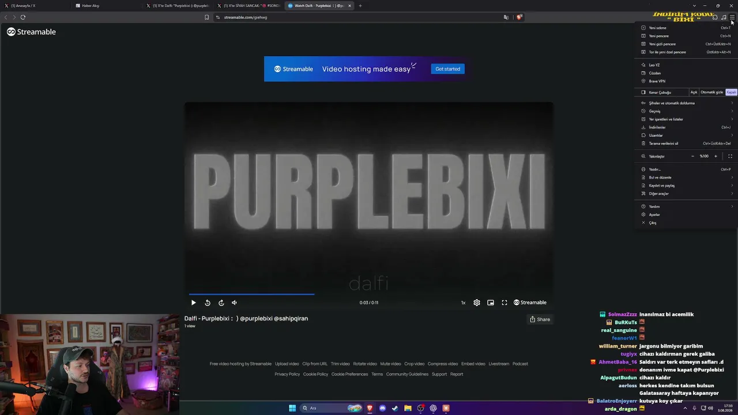Play the Streamable video
Image resolution: width=738 pixels, height=415 pixels.
[194, 303]
